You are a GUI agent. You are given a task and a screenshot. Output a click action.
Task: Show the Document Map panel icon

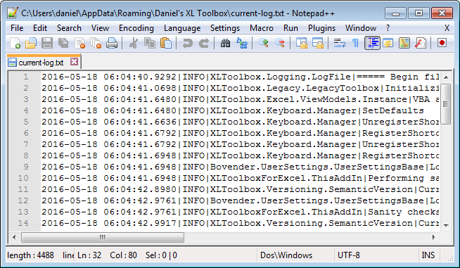(x=404, y=43)
